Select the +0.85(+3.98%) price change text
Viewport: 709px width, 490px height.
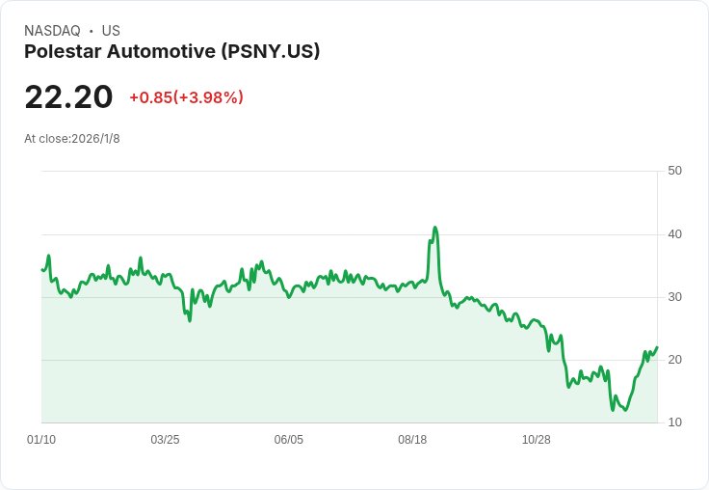point(186,97)
